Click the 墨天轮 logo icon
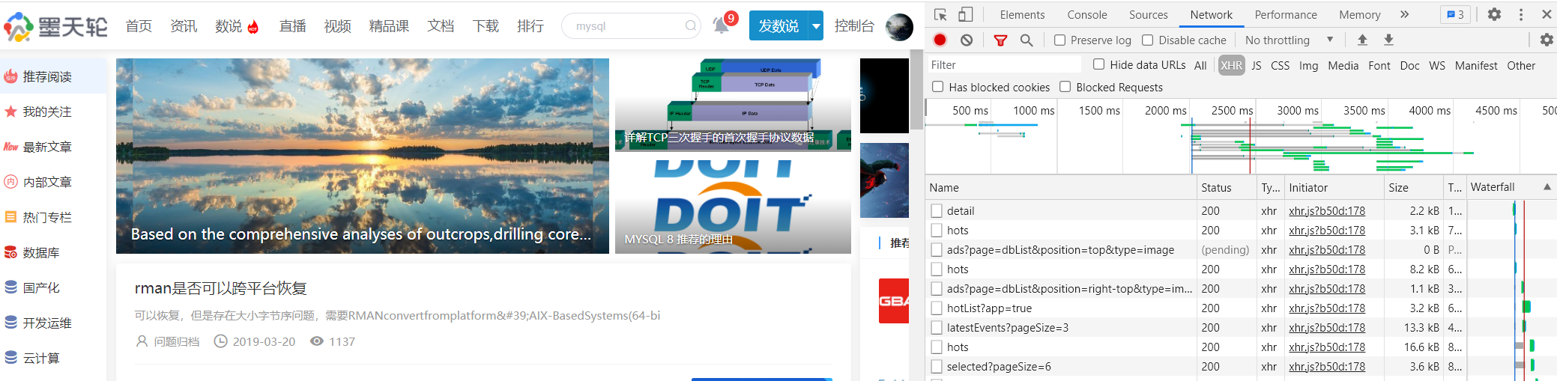 coord(18,27)
